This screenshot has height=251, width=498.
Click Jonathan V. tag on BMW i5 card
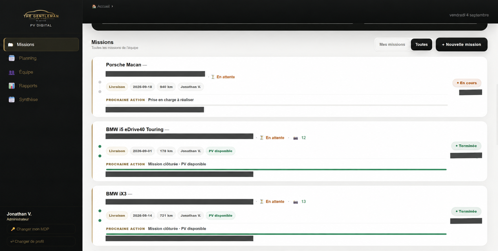pos(191,151)
